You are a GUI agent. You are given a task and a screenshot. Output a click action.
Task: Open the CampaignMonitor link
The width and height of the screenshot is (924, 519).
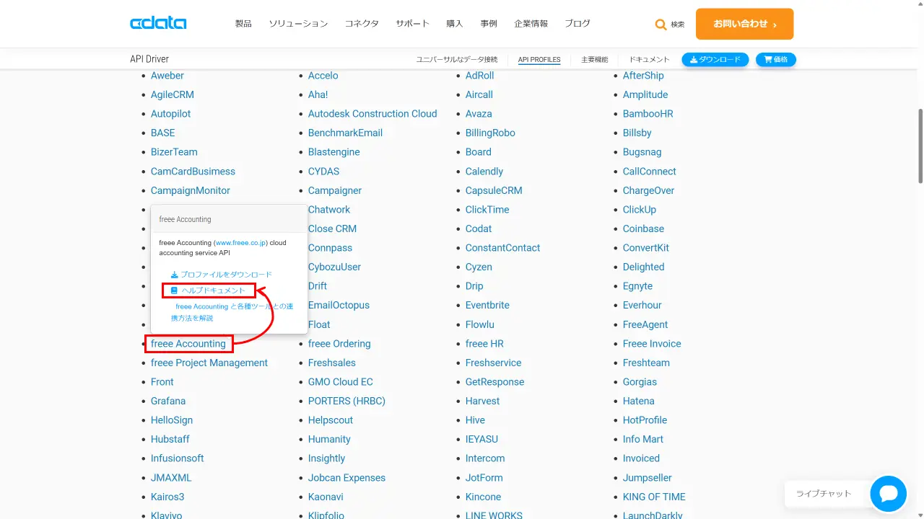(x=191, y=190)
